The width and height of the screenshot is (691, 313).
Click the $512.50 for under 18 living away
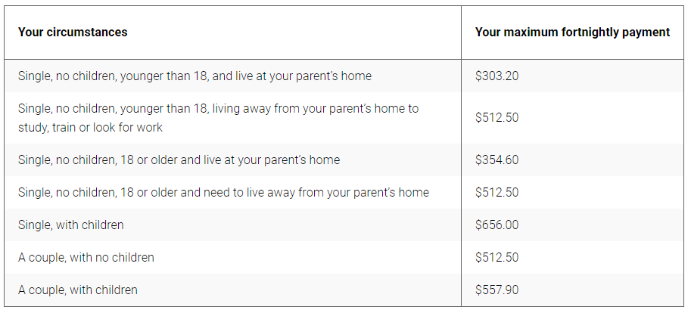pos(496,118)
